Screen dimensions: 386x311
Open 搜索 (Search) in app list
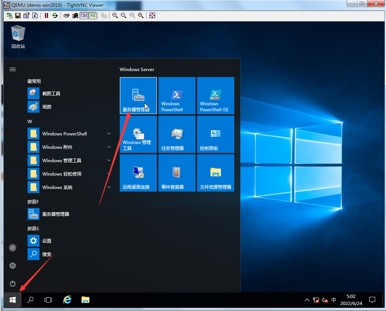pyautogui.click(x=69, y=254)
